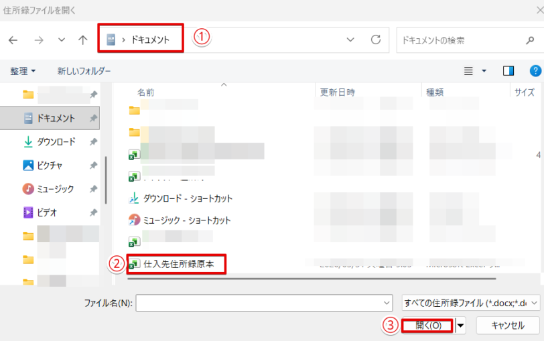Click the pin icon beside ピクチャ
Screen dimensions: 544x341
[x=93, y=165]
